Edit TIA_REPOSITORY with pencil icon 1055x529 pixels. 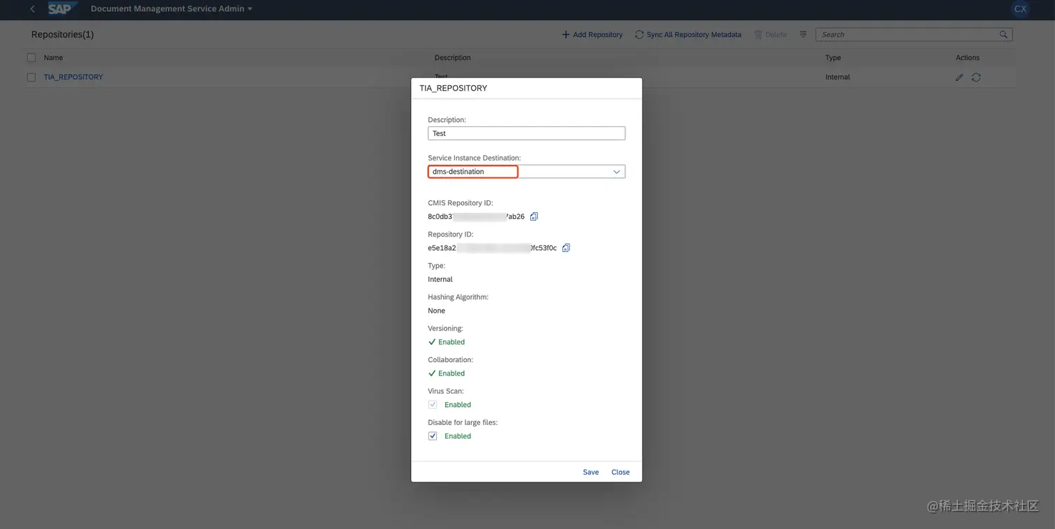tap(959, 77)
